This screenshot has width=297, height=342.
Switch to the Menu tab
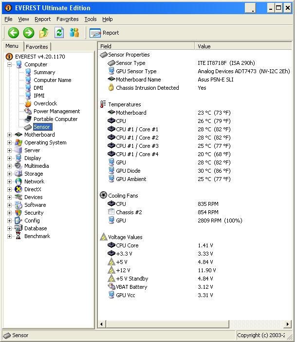12,46
